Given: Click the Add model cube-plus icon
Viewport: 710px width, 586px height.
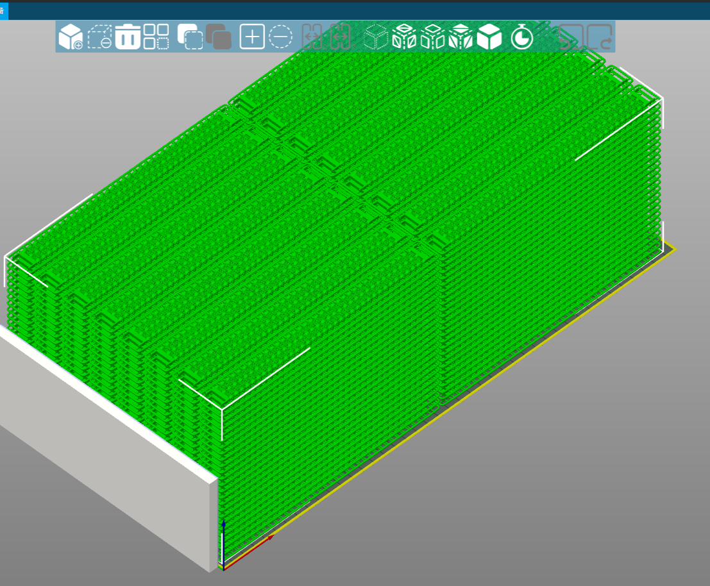Looking at the screenshot, I should pos(71,37).
